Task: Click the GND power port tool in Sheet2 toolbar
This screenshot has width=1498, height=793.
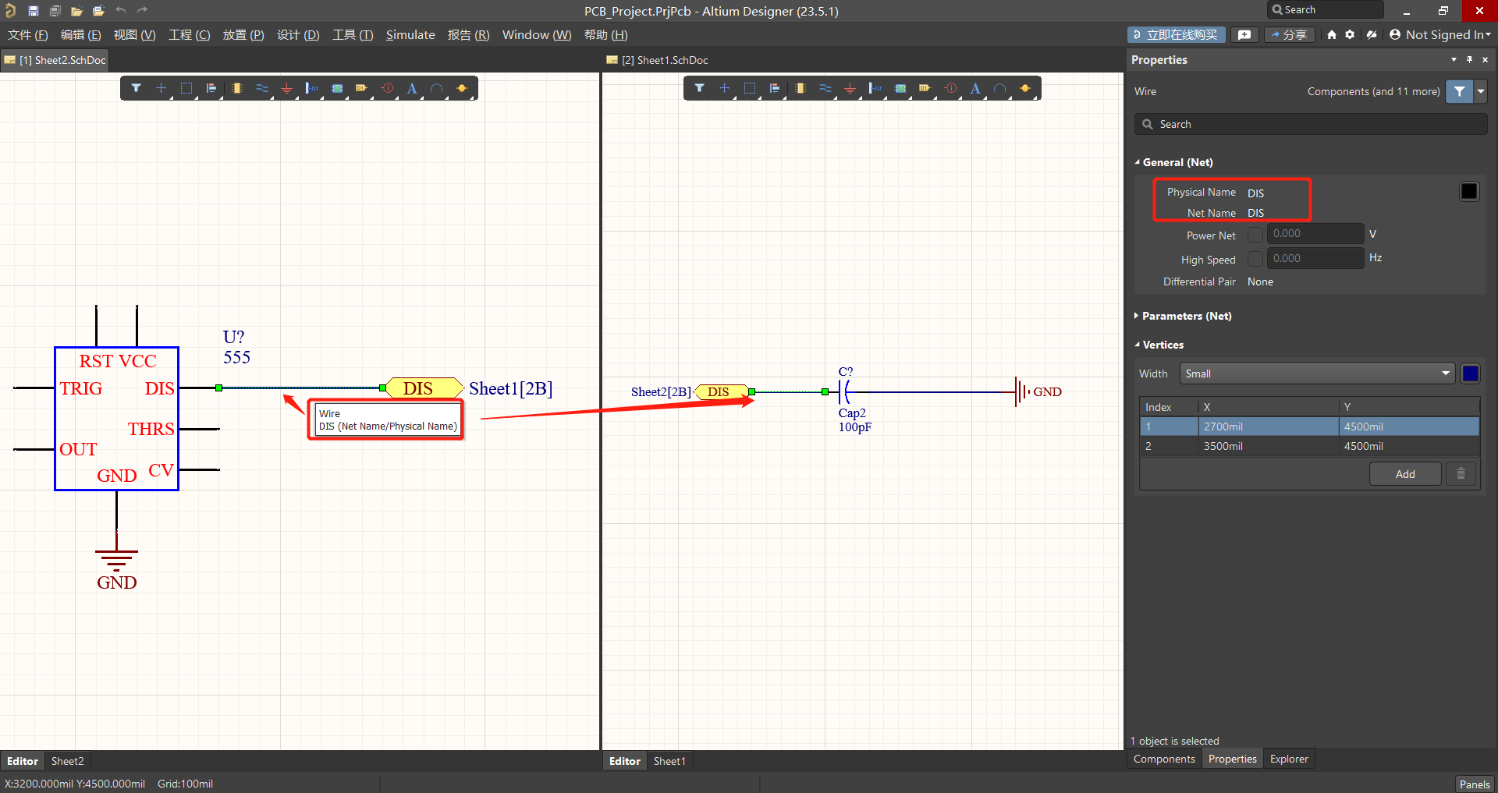Action: (286, 88)
